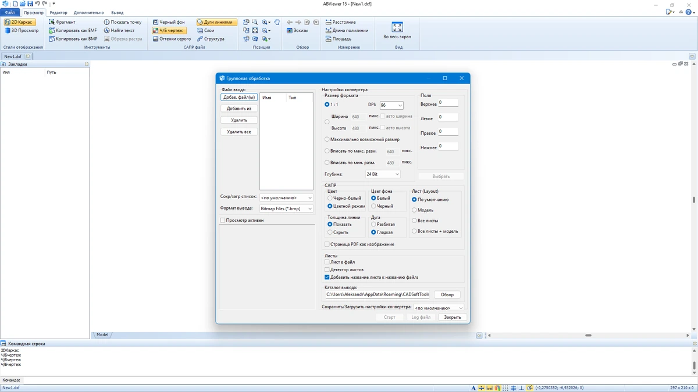This screenshot has width=698, height=392.
Task: Switch to the Вывод ribbon tab
Action: 117,12
